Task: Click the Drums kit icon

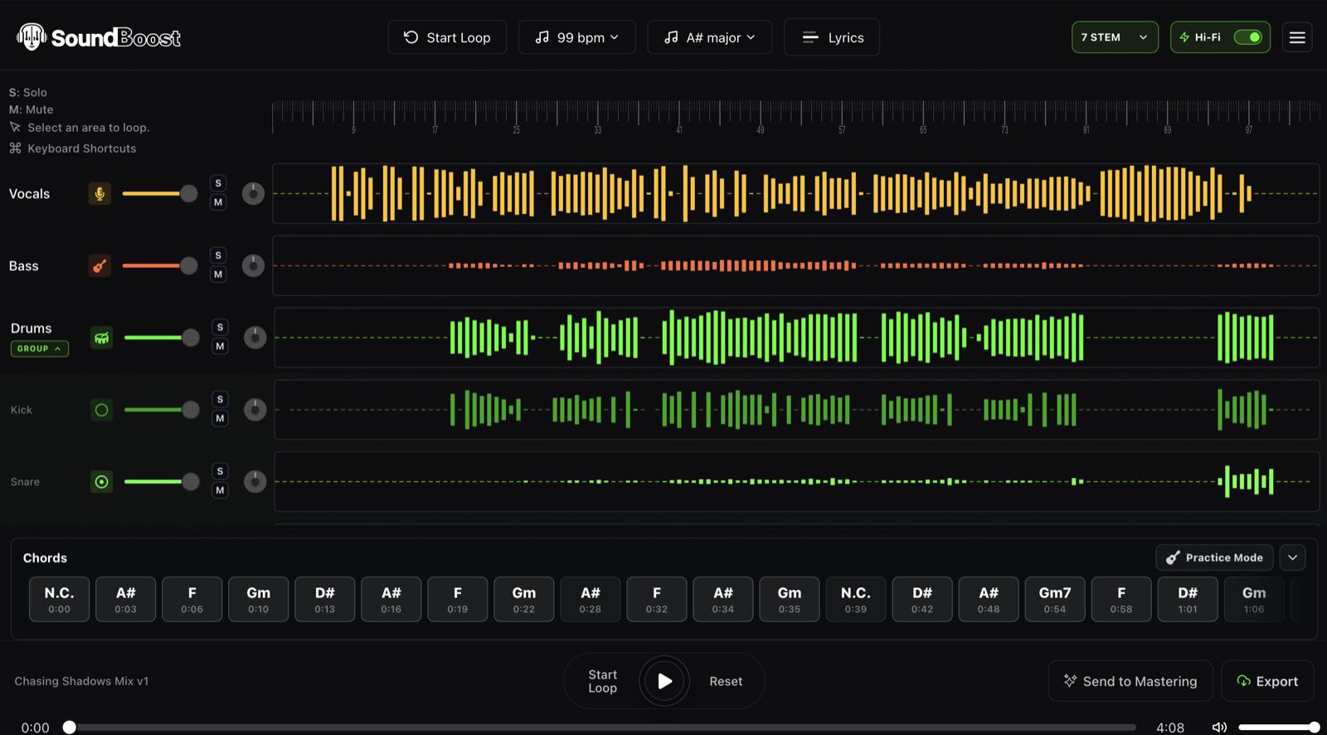Action: coord(101,338)
